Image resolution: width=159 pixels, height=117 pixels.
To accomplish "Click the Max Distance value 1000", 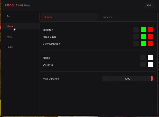I will pyautogui.click(x=127, y=79).
